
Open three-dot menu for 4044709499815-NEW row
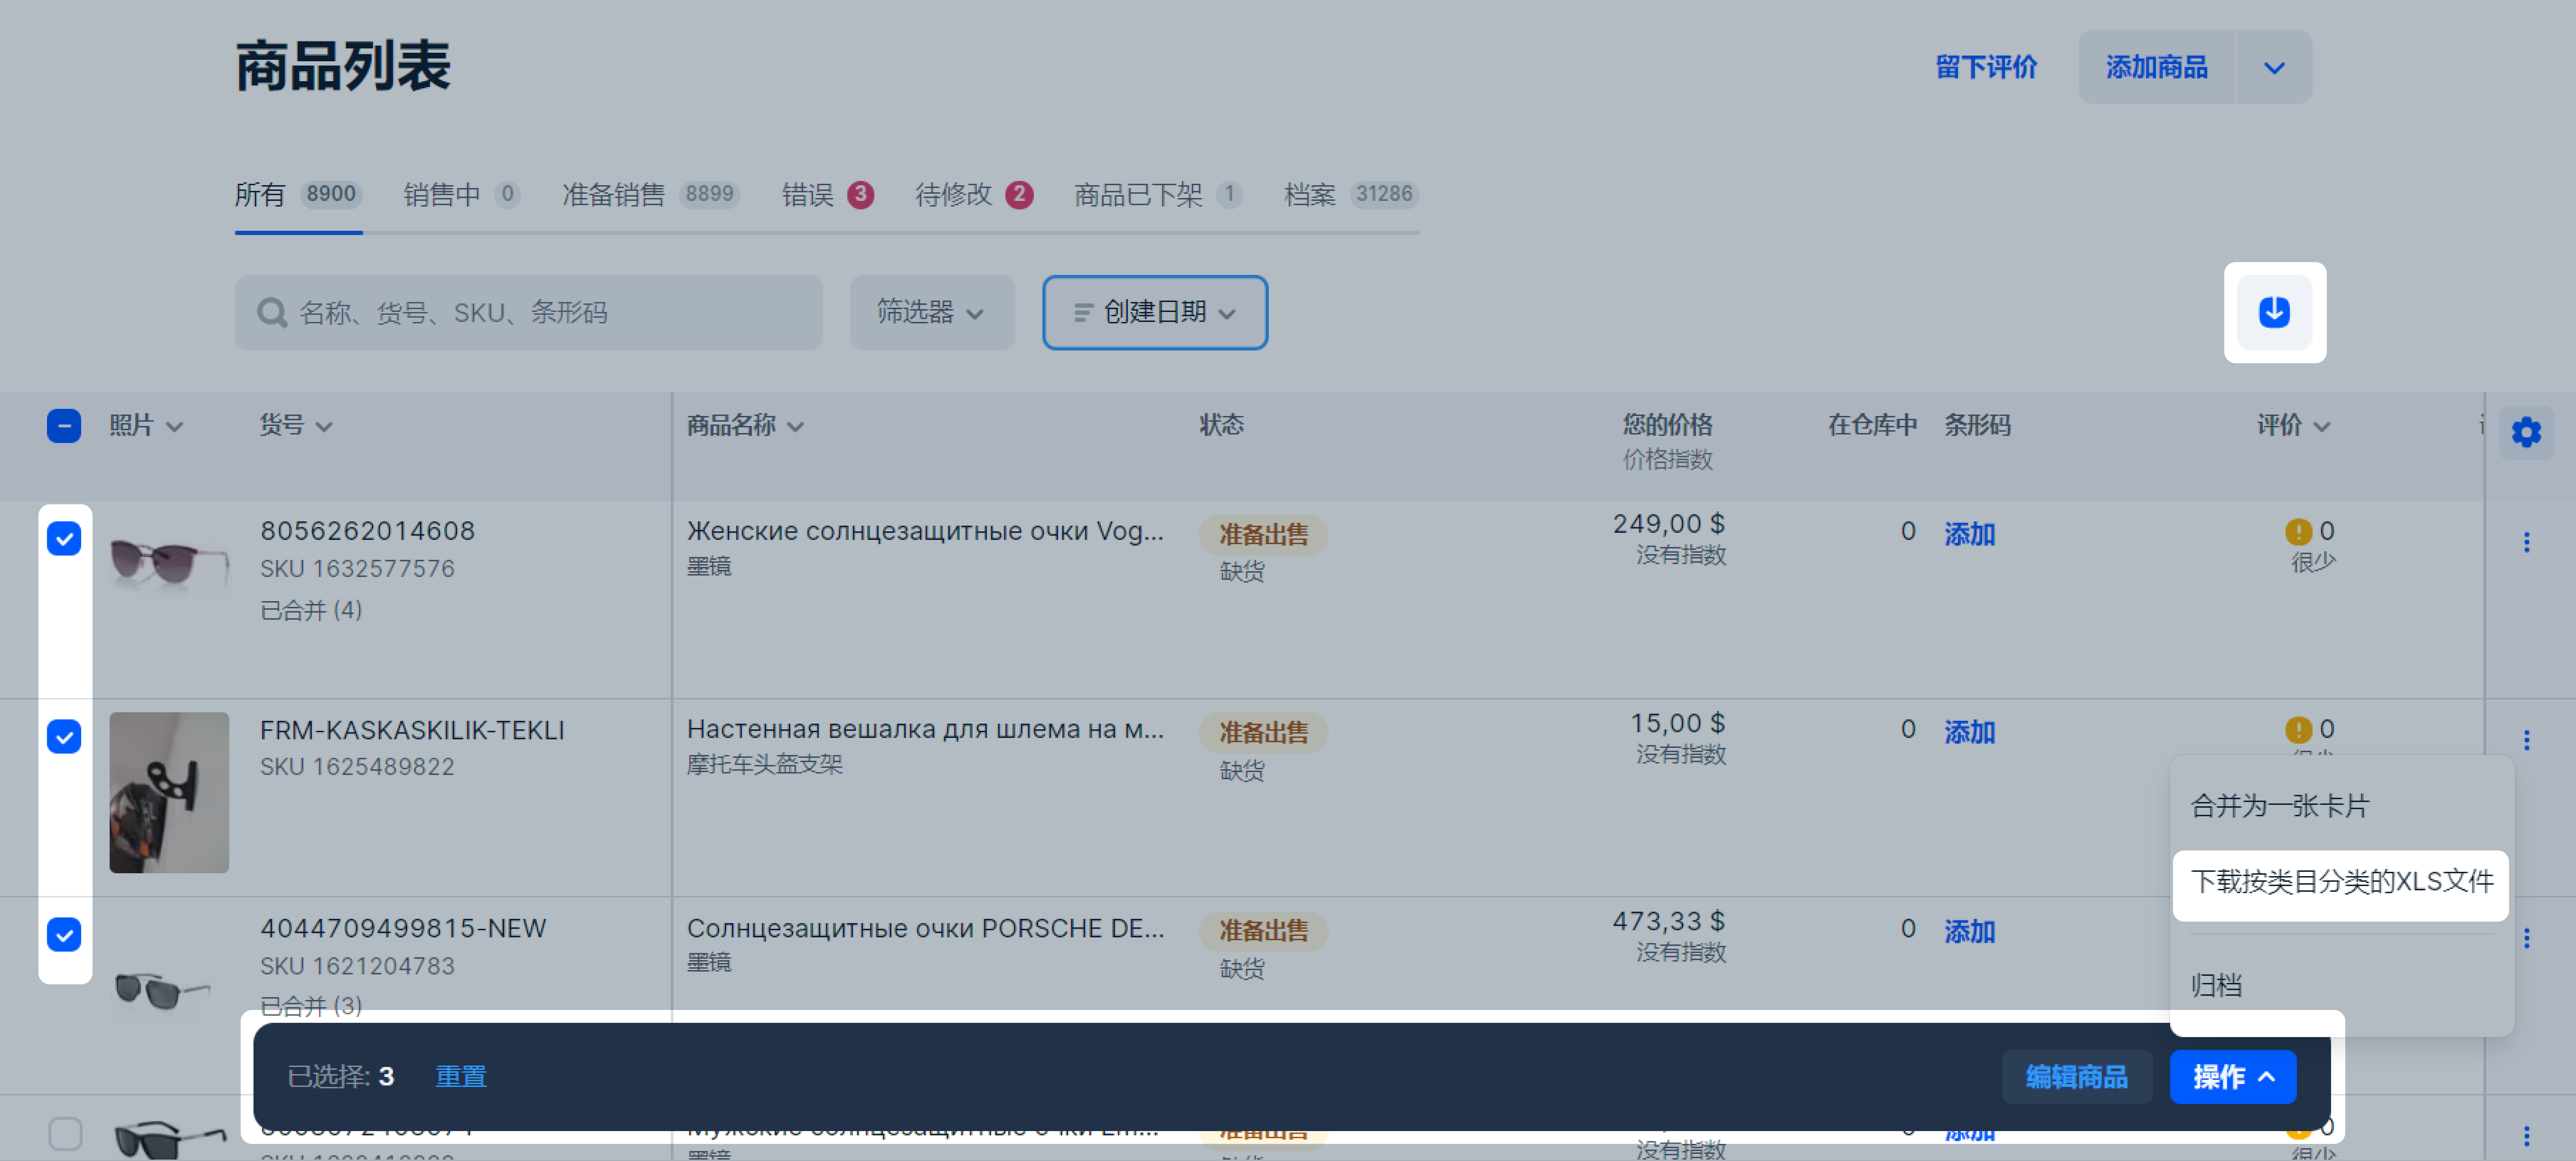[x=2526, y=938]
